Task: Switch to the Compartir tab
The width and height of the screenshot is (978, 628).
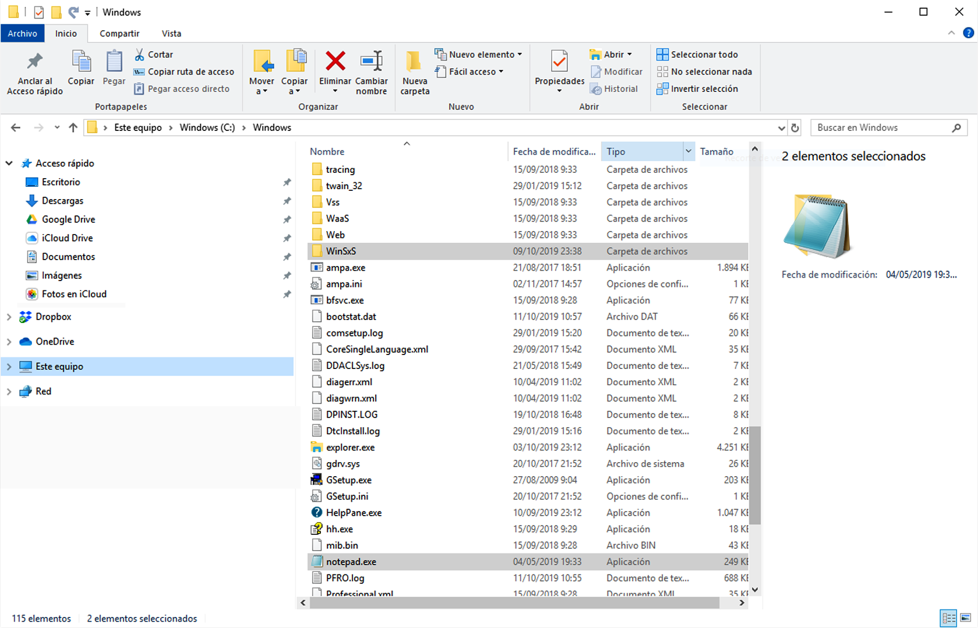Action: point(119,33)
